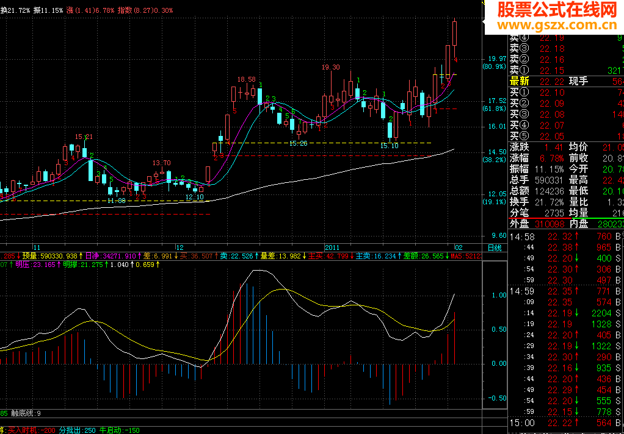Click the 卖④ 22.19 ask row
624x434 pixels.
point(566,38)
